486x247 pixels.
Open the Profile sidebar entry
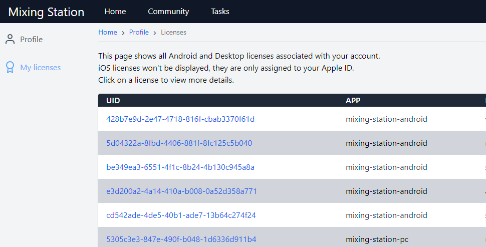(31, 40)
